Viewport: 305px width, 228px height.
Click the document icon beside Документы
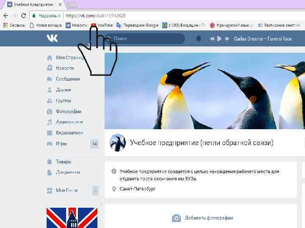[x=50, y=172]
